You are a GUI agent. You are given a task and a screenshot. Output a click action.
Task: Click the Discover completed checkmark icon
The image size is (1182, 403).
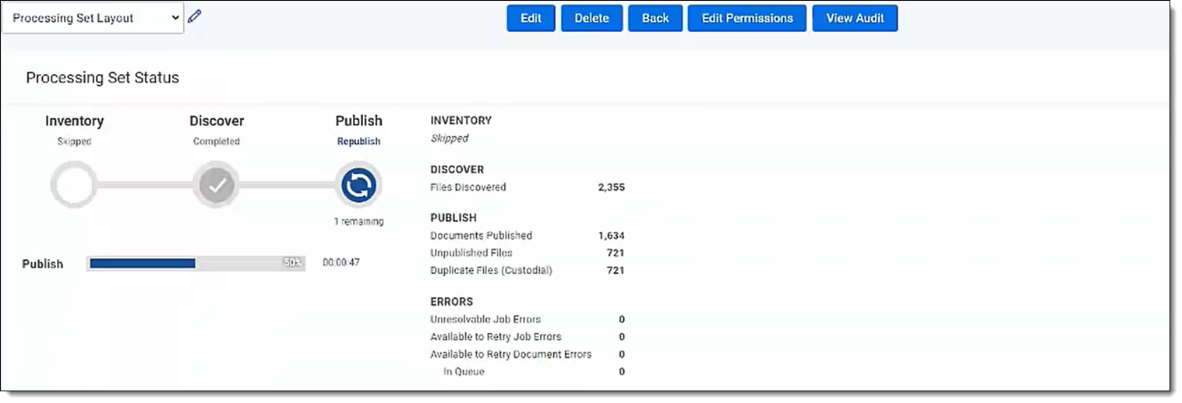pos(217,185)
